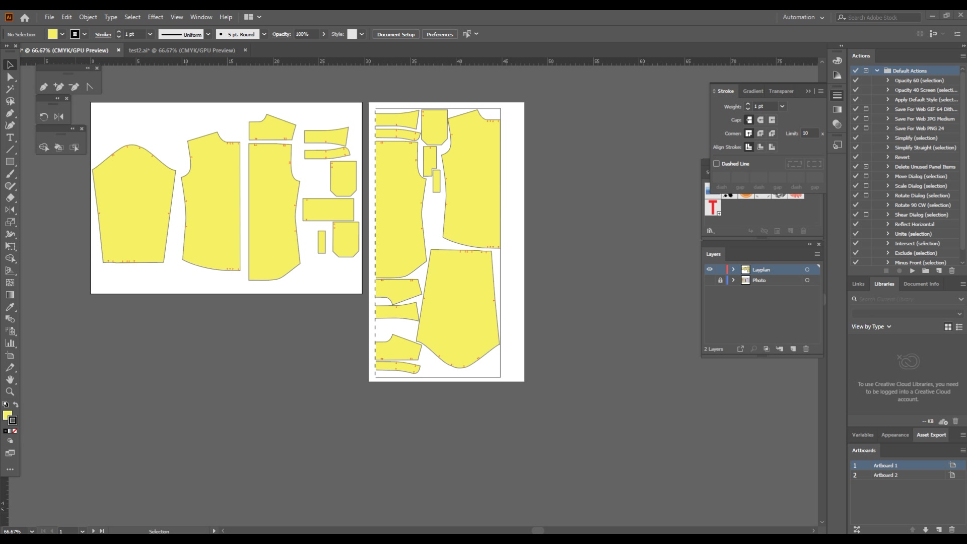The width and height of the screenshot is (967, 544).
Task: Switch to the Gradient tab
Action: tap(752, 91)
